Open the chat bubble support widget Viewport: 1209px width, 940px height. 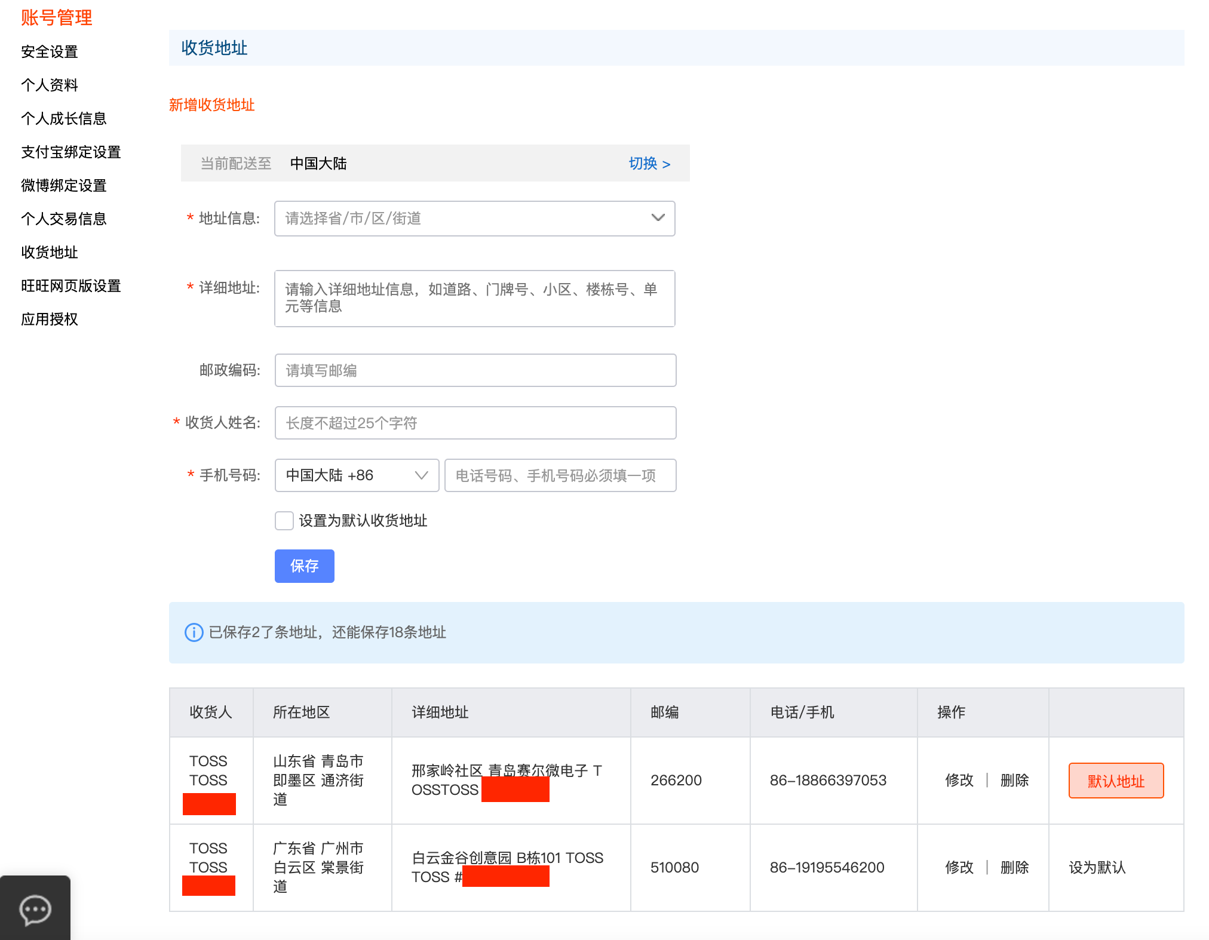coord(35,910)
